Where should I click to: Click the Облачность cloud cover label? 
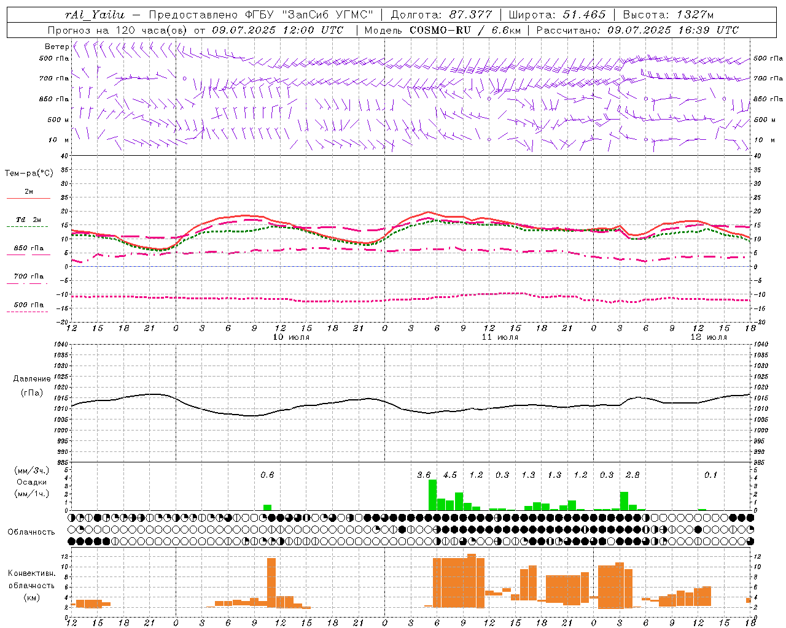31,532
